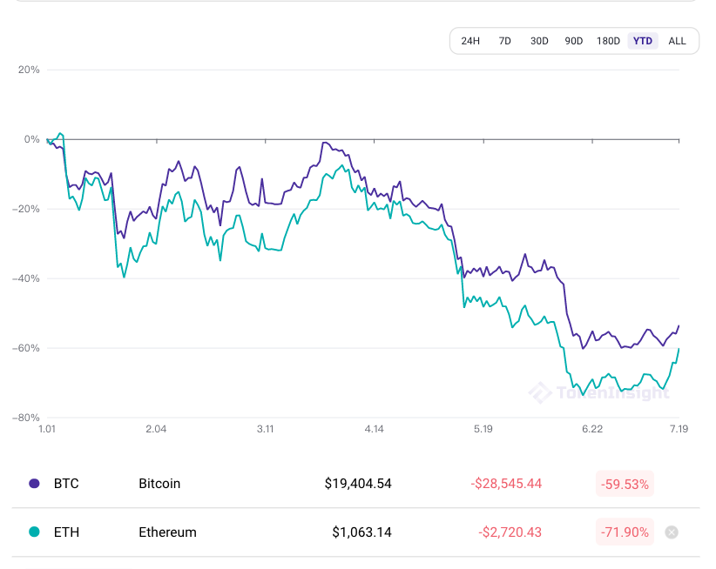Click the BTC ticker symbol
This screenshot has height=569, width=716.
[66, 483]
